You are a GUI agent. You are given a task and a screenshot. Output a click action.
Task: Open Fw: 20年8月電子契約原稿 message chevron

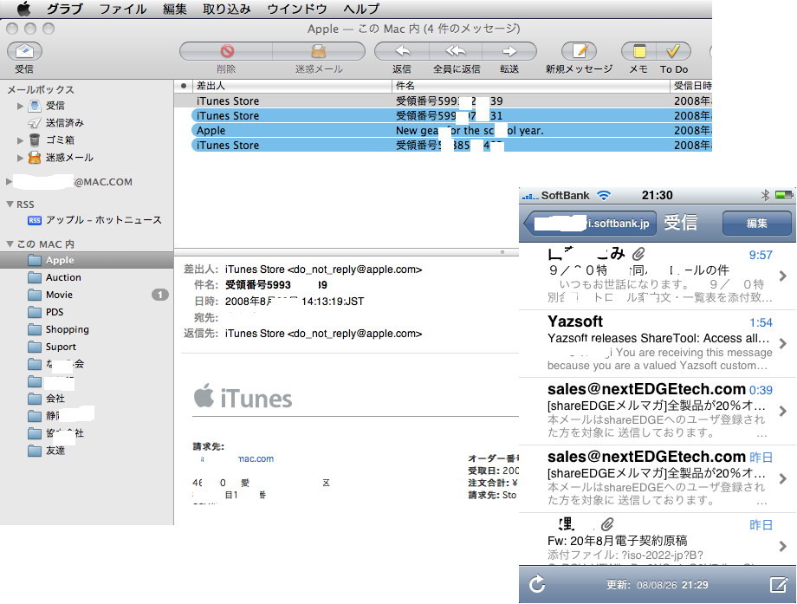click(x=783, y=547)
